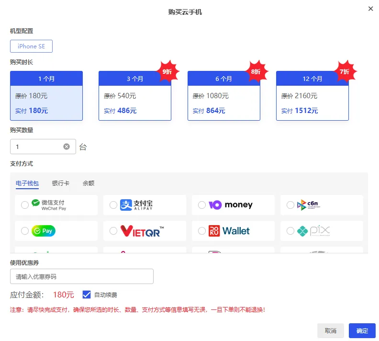379x341 pixels.
Task: Click the YooMoney logo
Action: point(231,205)
